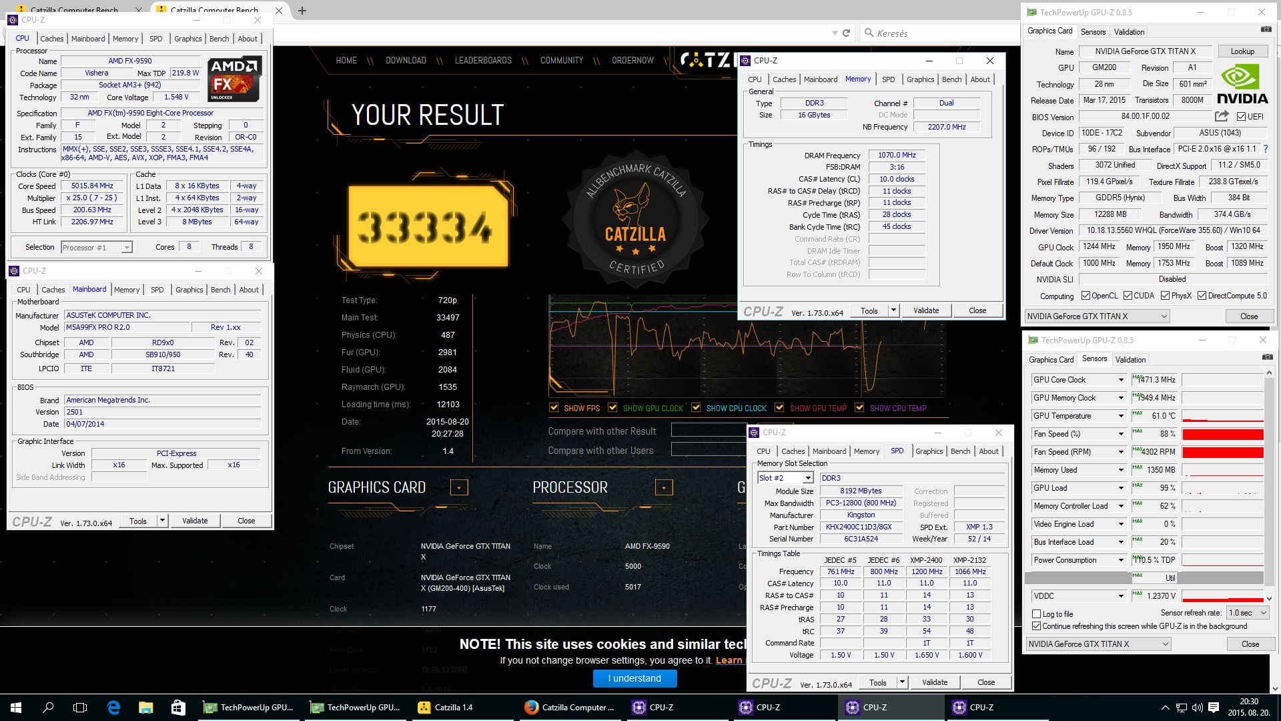Click the NVIDIA logo in GPU-Z
This screenshot has height=721, width=1281.
pos(1242,84)
